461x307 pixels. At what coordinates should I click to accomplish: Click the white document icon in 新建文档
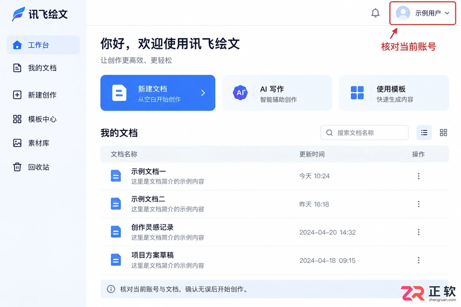119,93
